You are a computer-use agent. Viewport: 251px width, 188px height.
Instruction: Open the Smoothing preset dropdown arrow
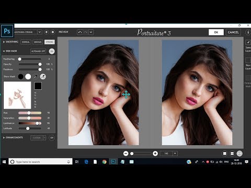tap(40, 32)
